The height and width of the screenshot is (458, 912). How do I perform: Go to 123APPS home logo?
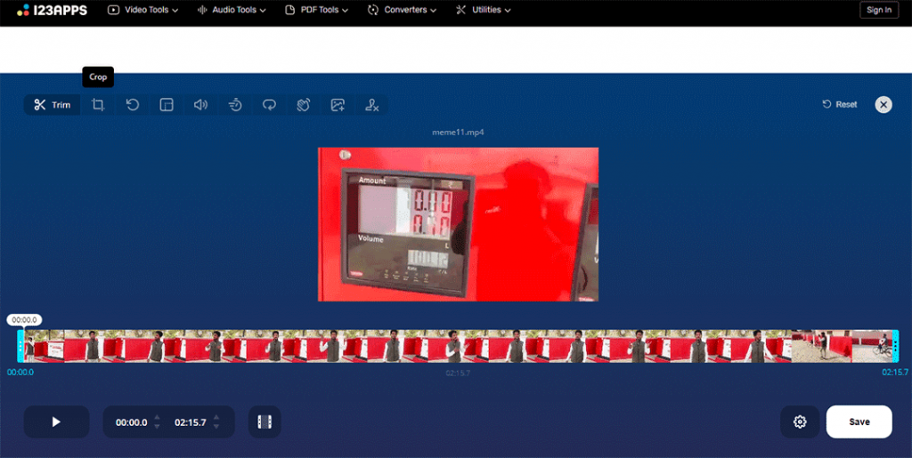pos(52,10)
